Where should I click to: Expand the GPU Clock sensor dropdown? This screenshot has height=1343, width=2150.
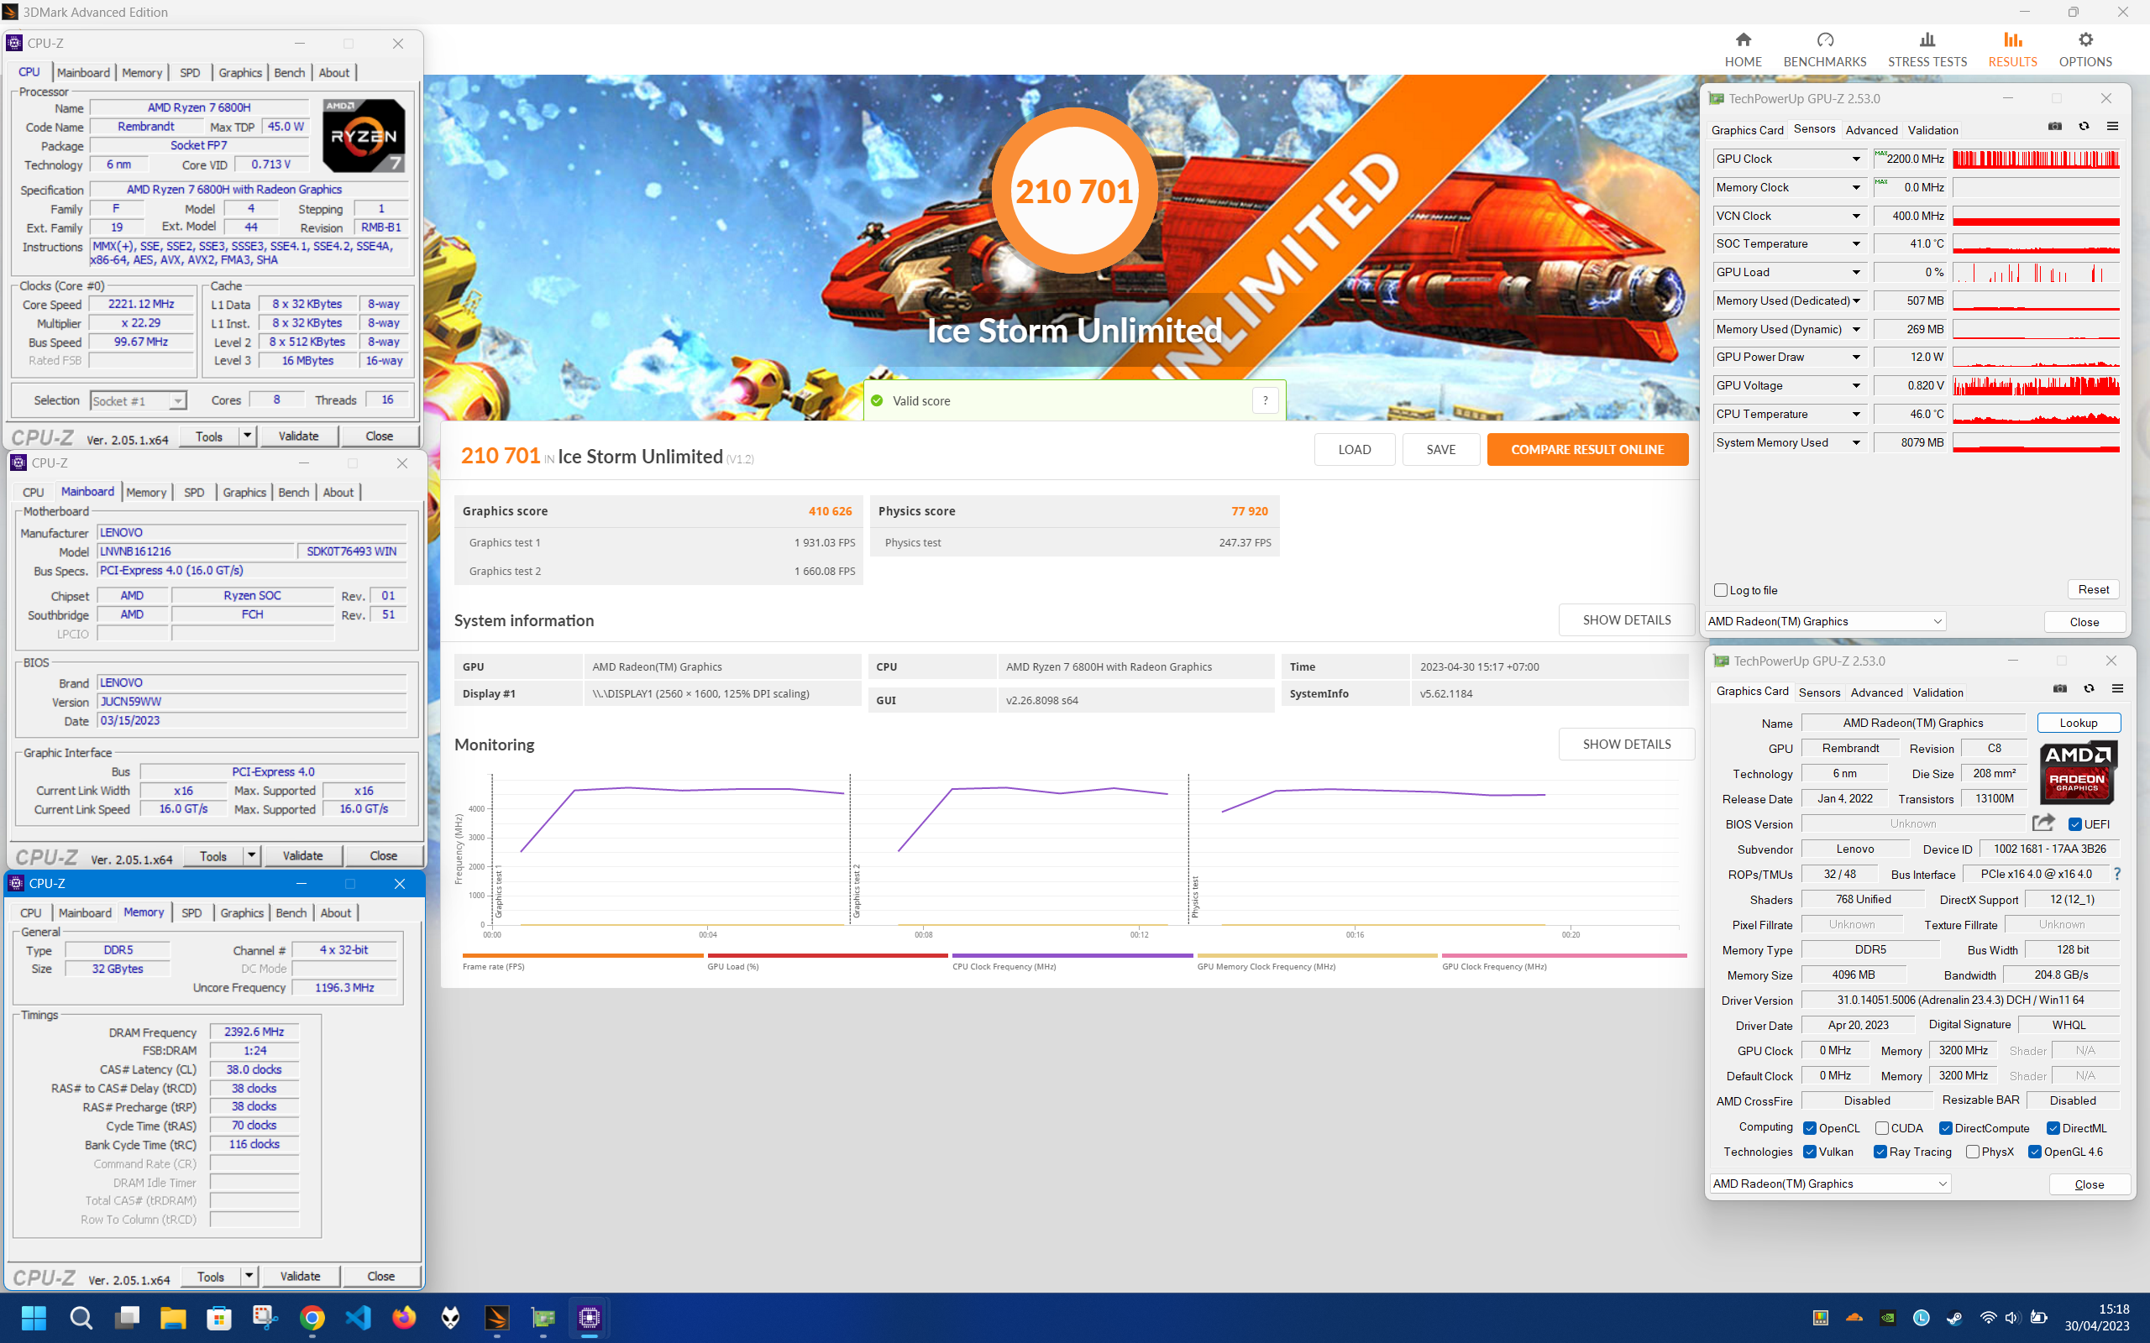[x=1856, y=159]
